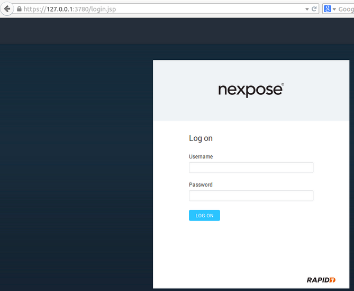Click the browser back arrow button

pyautogui.click(x=7, y=9)
